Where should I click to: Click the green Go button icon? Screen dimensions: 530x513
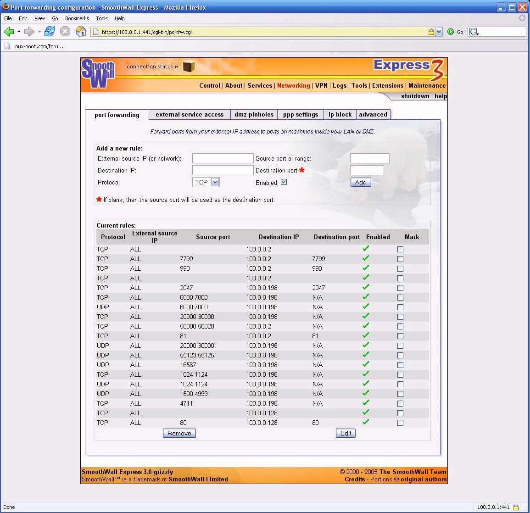tap(451, 32)
